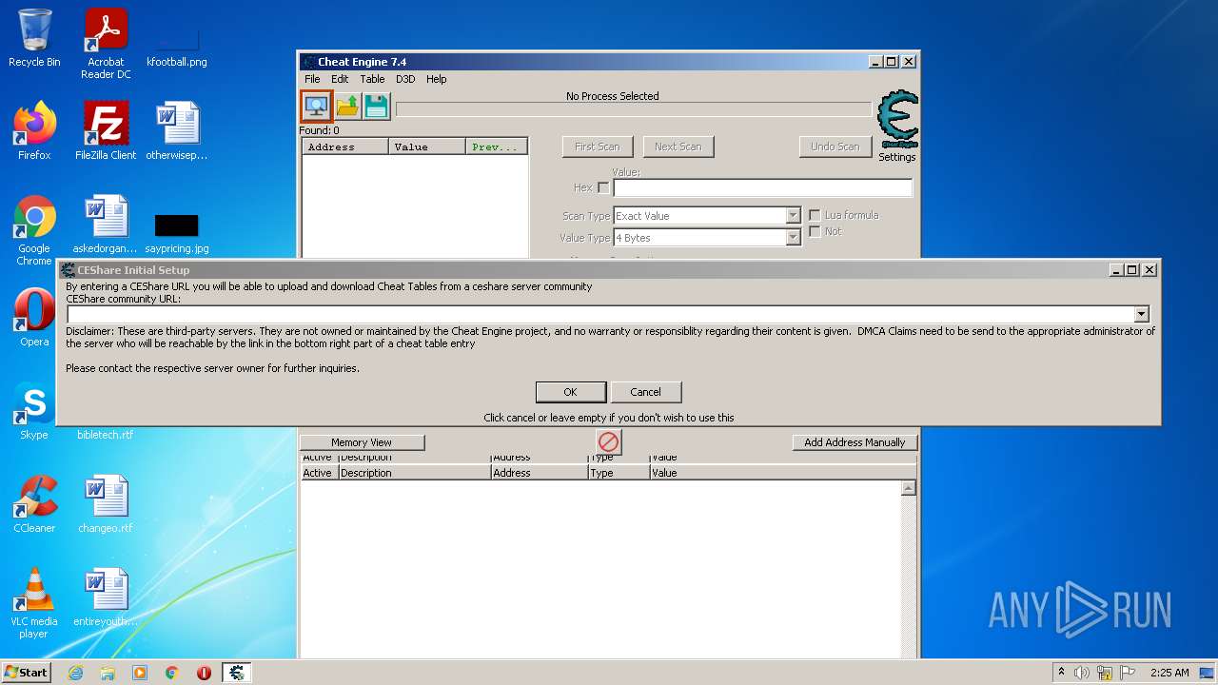This screenshot has width=1218, height=685.
Task: Click the taskbar clock 2:25 AM
Action: point(1169,673)
